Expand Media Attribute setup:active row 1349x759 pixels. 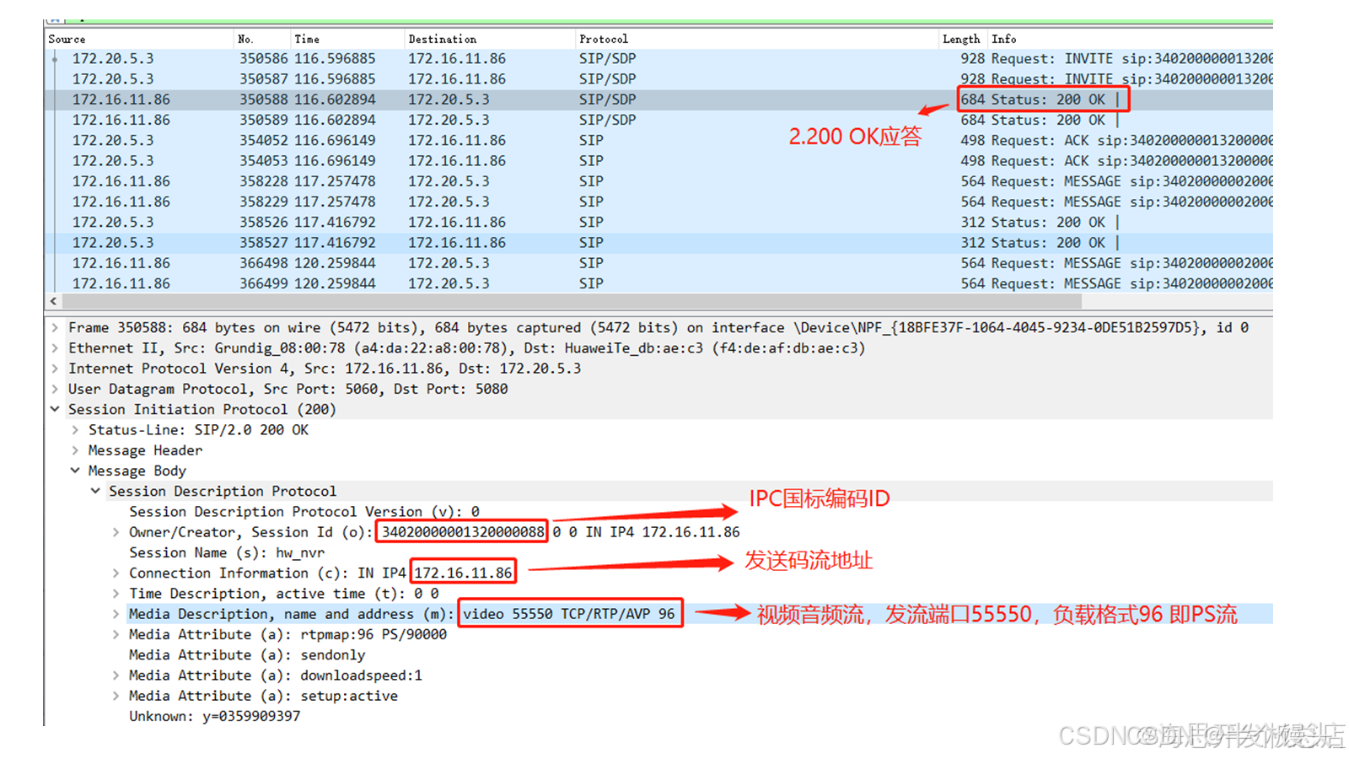pyautogui.click(x=116, y=696)
